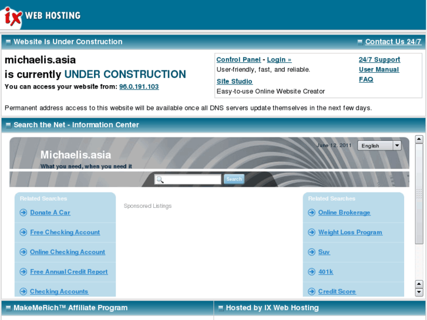
Task: Open Weight Loss Program related search
Action: (350, 233)
